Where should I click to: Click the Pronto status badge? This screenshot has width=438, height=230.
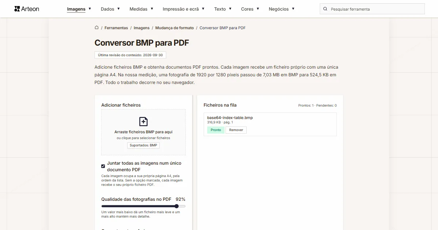(216, 130)
